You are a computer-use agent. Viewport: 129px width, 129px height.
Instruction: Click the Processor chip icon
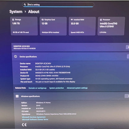(101, 20)
